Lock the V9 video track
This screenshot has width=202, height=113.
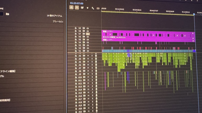point(76,28)
